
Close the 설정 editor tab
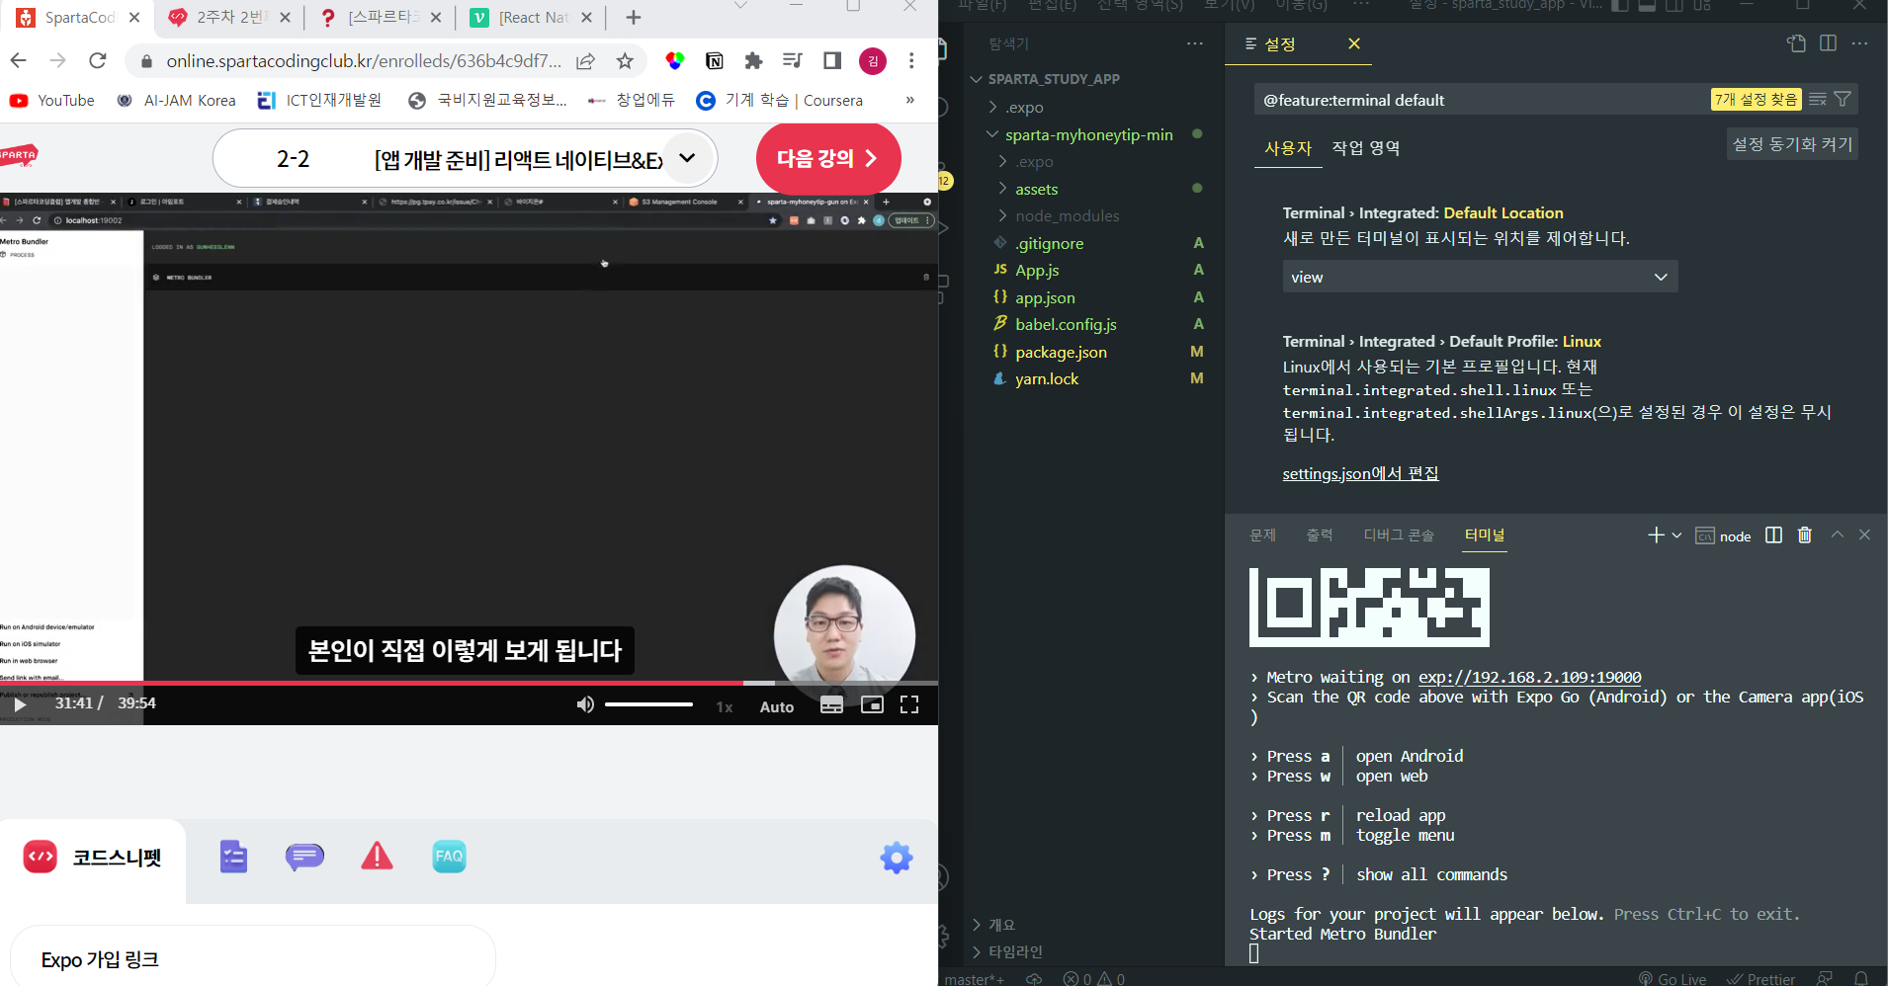1354,43
